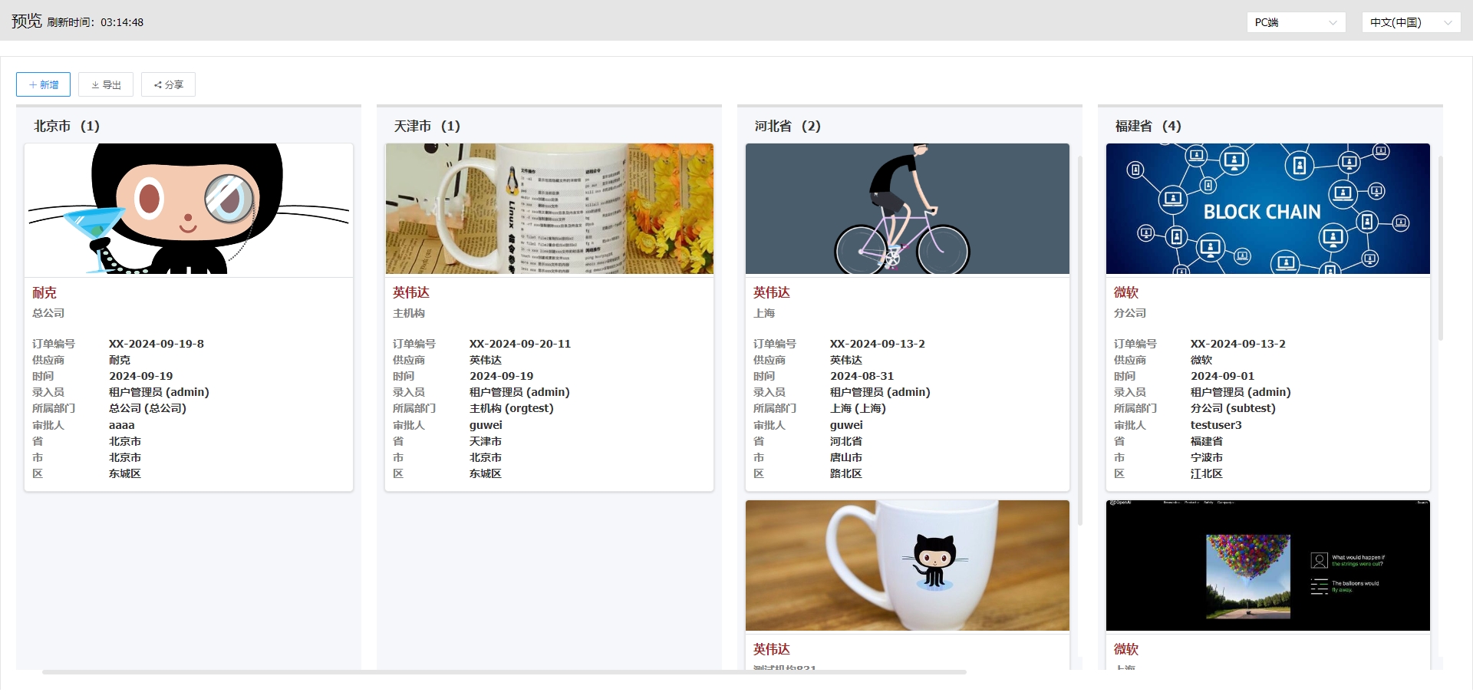Click the 河北省 (2) column header
Image resolution: width=1473 pixels, height=699 pixels.
(x=787, y=126)
